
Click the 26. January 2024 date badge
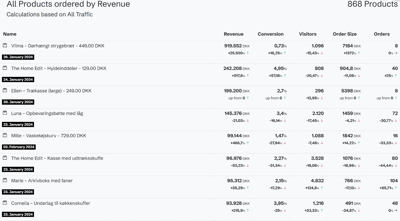[x=18, y=57]
